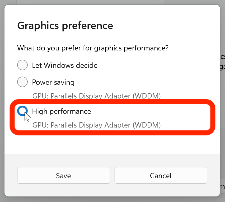
Task: Dismiss the dialog with Cancel
Action: (161, 175)
